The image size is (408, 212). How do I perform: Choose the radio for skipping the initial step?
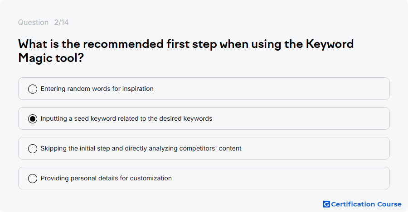point(33,148)
